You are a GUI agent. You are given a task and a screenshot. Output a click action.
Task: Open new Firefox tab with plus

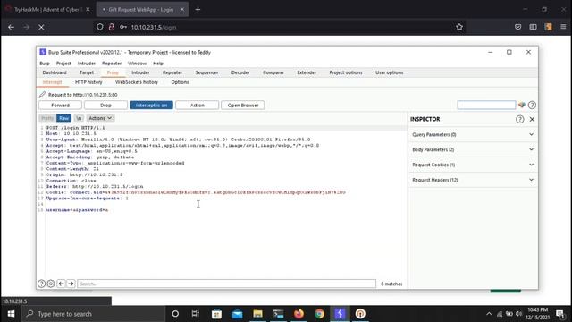[198, 10]
